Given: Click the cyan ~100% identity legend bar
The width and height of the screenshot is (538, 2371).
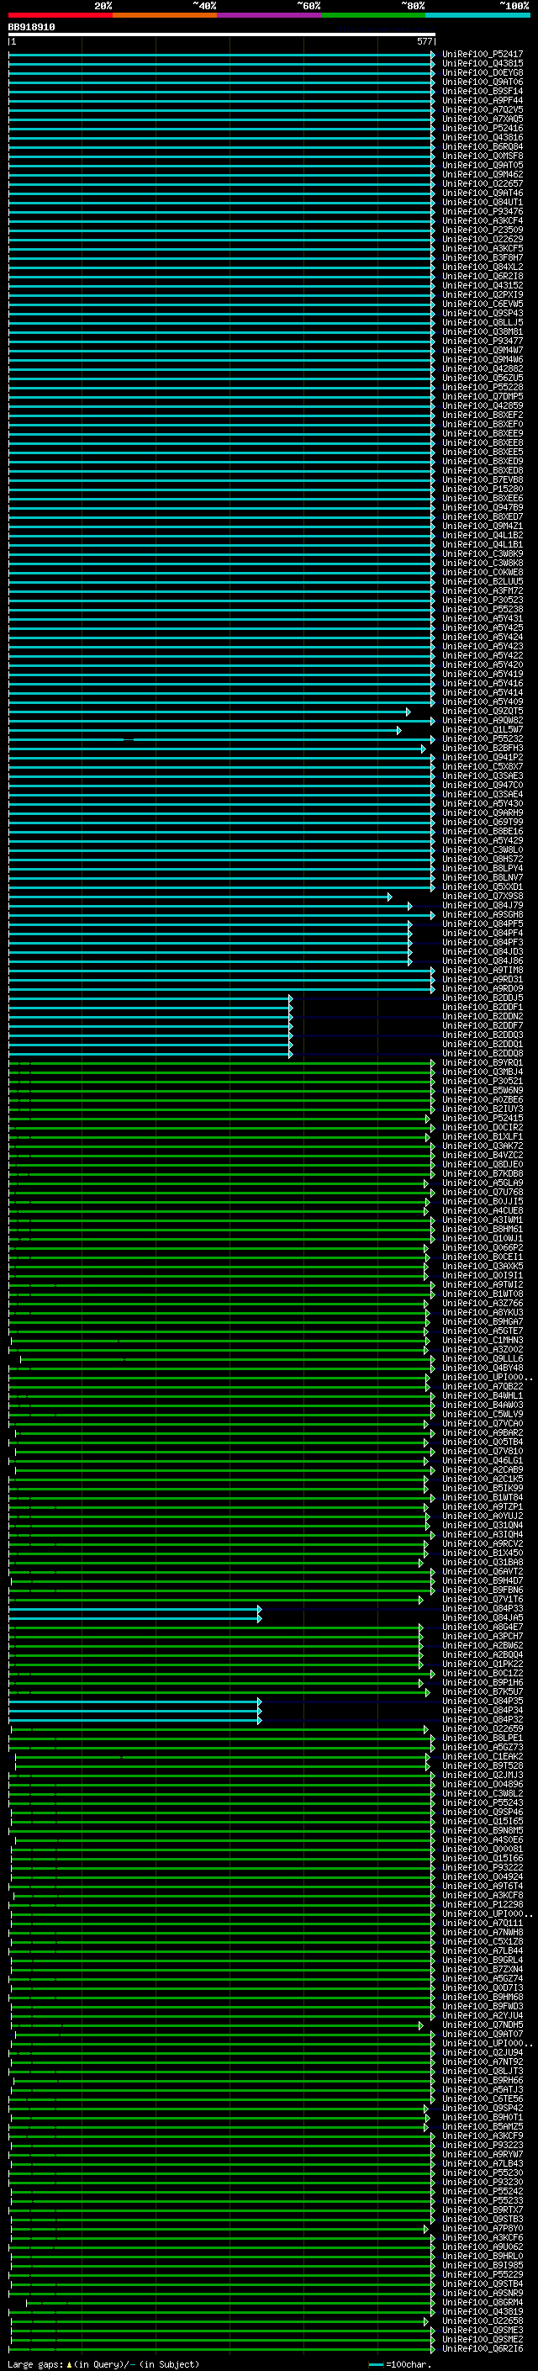Looking at the screenshot, I should click(477, 15).
